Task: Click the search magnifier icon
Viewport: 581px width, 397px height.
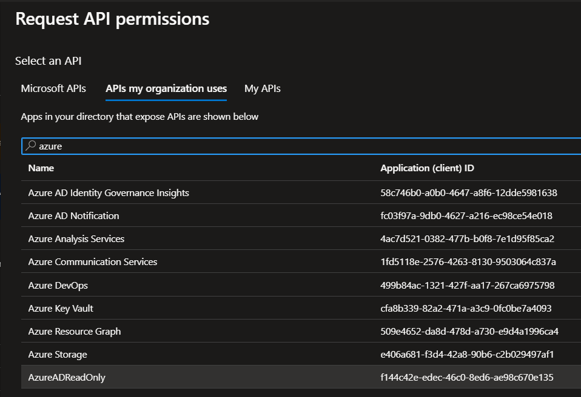Action: tap(30, 146)
